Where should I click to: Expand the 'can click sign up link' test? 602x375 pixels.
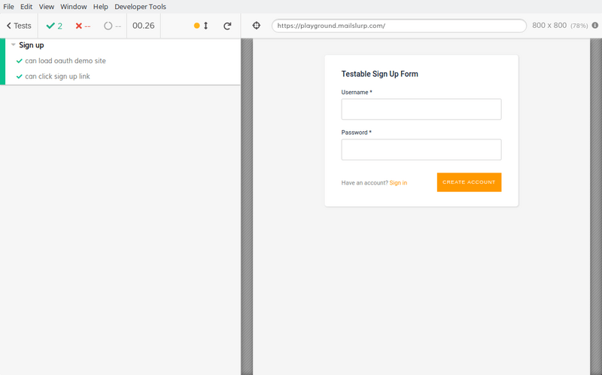click(57, 77)
